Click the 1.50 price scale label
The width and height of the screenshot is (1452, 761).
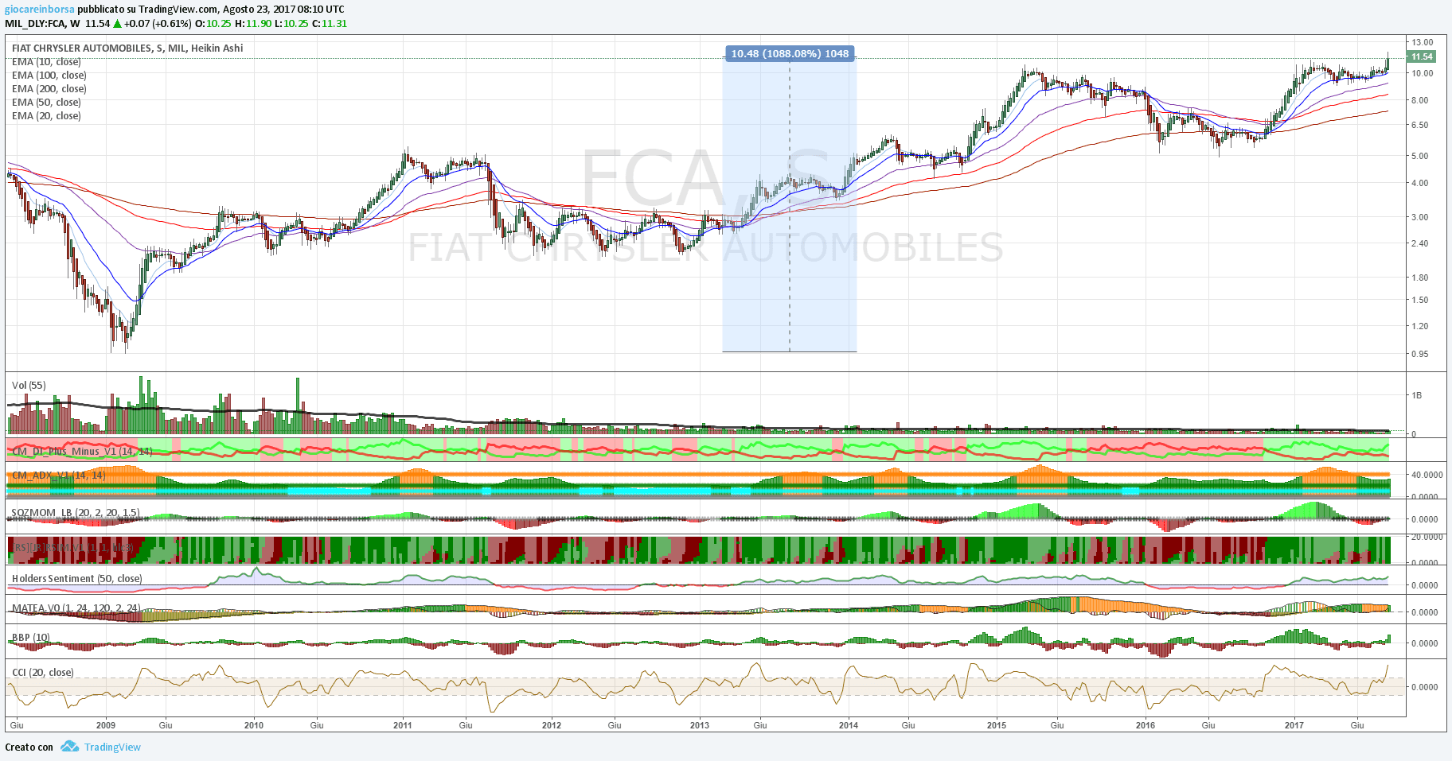pos(1419,299)
